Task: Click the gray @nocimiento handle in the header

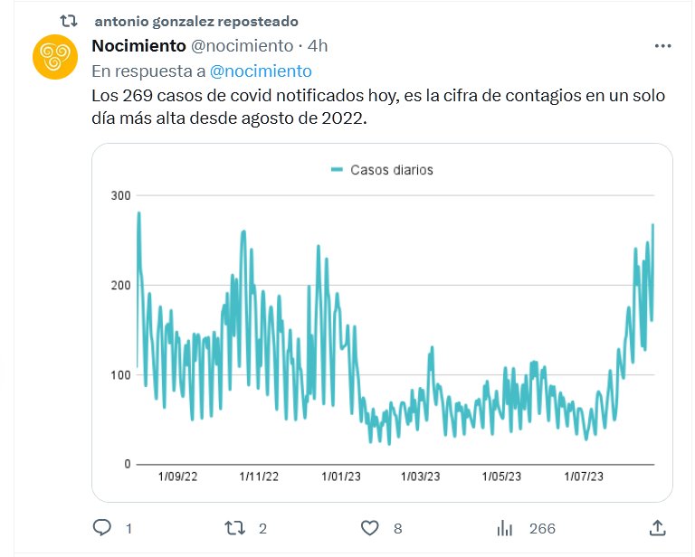Action: 243,45
